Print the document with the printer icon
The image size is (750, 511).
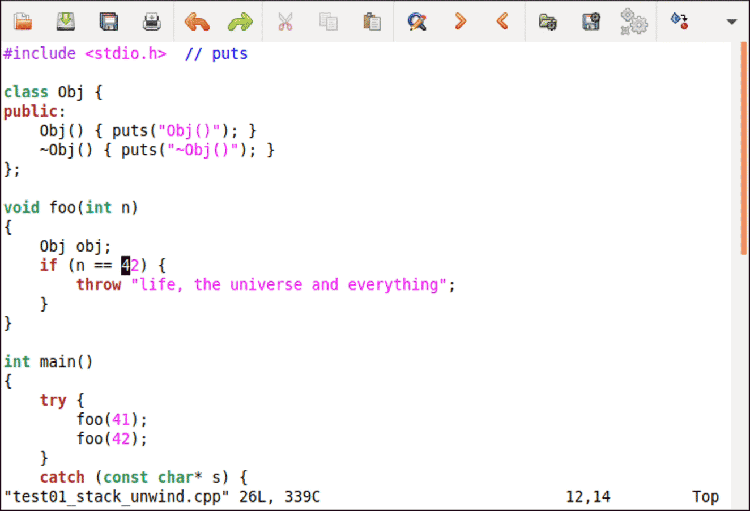point(151,22)
